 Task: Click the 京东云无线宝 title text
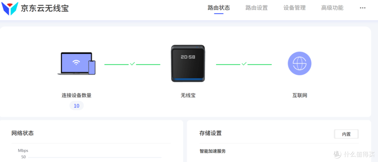pyautogui.click(x=45, y=8)
